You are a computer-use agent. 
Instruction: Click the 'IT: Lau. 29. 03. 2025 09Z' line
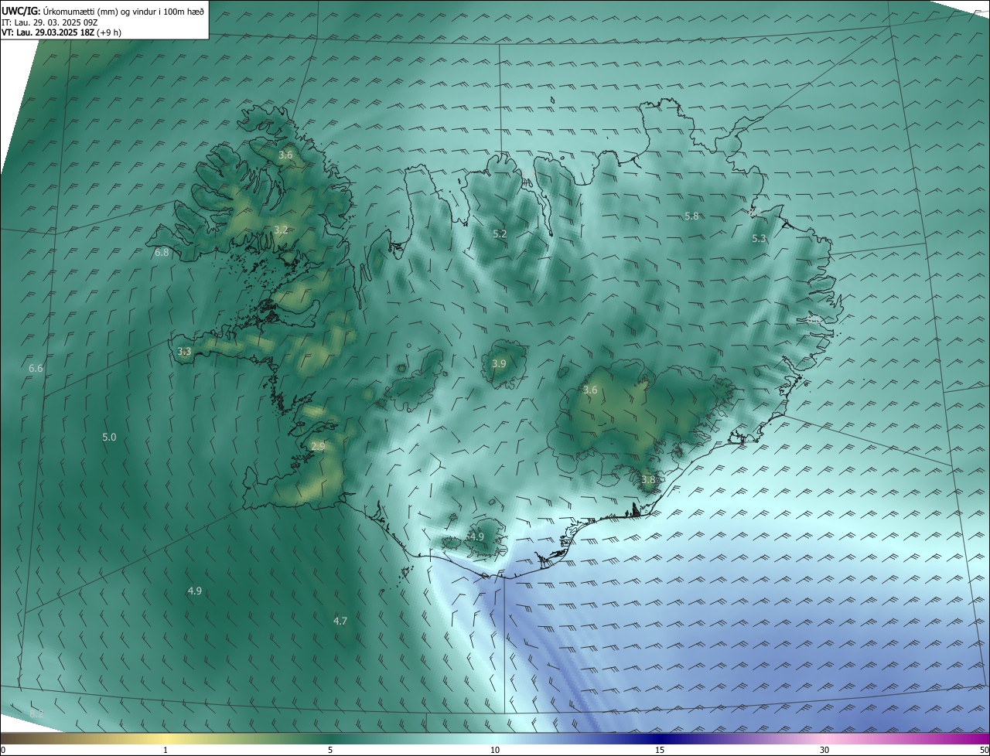coord(49,22)
